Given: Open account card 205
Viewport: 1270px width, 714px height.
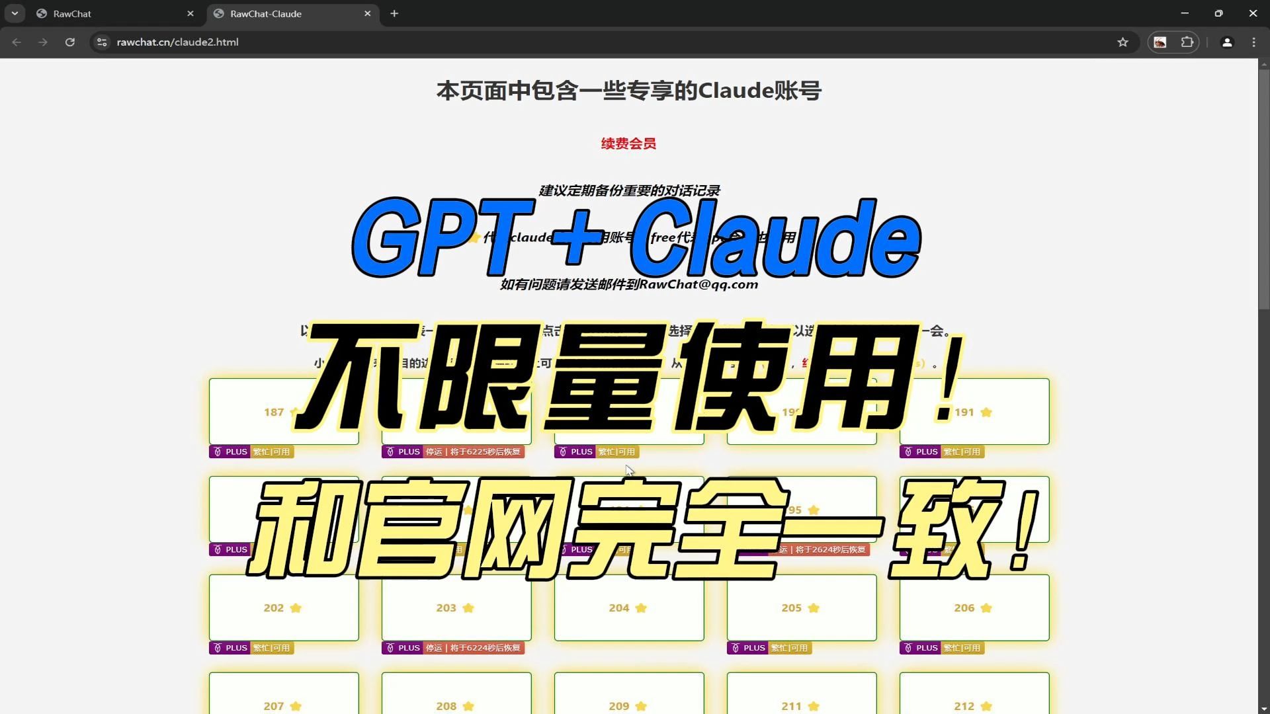Looking at the screenshot, I should coord(802,608).
